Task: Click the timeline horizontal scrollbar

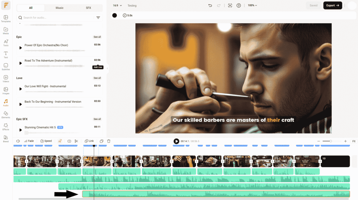Action: point(184,199)
